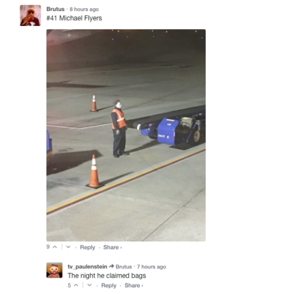Expand Share options under tv_paulenstein's reply

pos(133,285)
